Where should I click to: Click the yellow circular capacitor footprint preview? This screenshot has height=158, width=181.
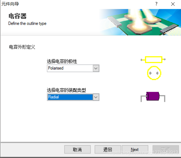(x=154, y=73)
